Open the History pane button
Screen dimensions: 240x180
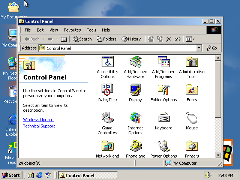point(131,39)
